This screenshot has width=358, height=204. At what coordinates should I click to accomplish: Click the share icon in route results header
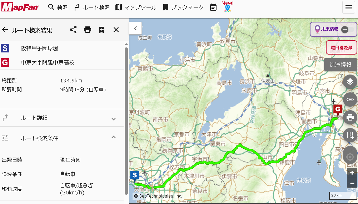point(73,30)
